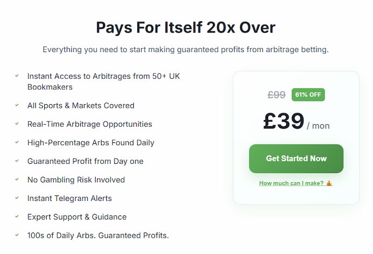Click the checkmark beside Instant Access to Arbitrages
This screenshot has height=254, width=373.
click(x=17, y=75)
